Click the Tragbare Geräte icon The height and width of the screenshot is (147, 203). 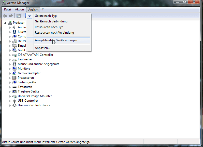(14, 91)
